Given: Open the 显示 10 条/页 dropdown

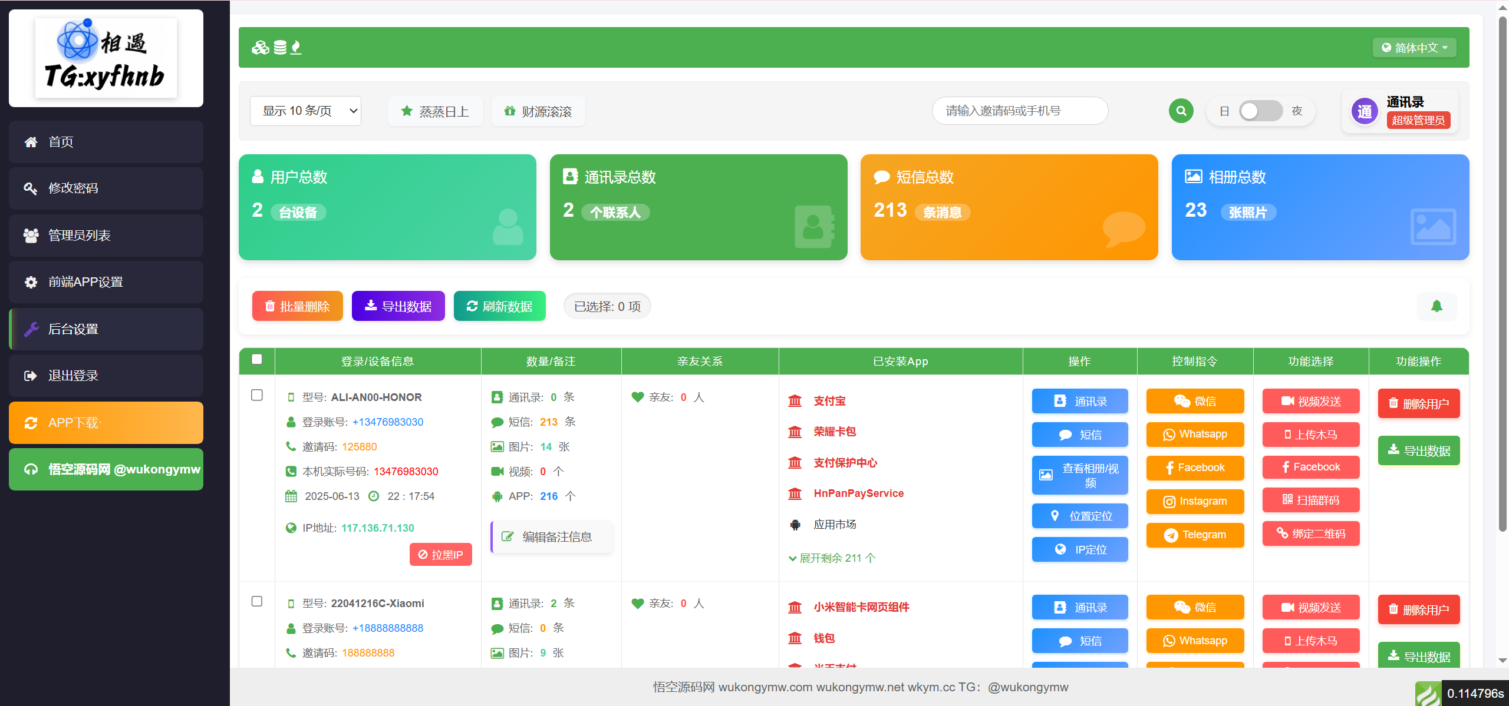Looking at the screenshot, I should coord(305,111).
